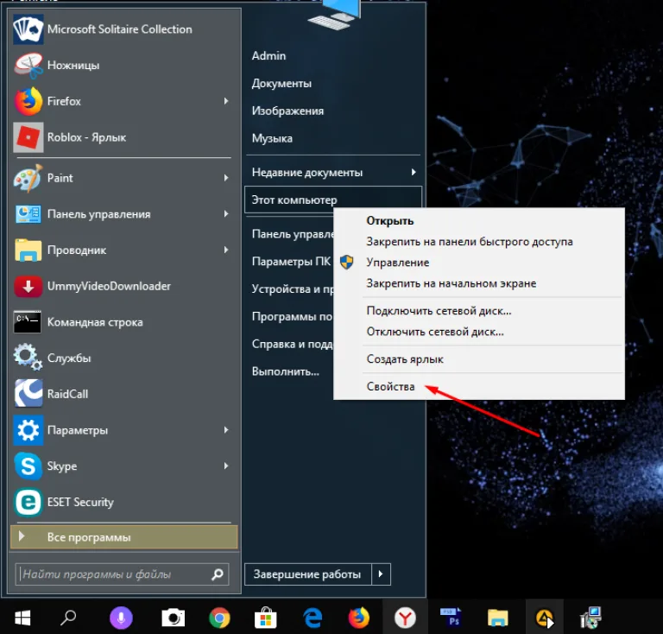The image size is (663, 634).
Task: Launch Paint via its palette icon
Action: tap(28, 178)
